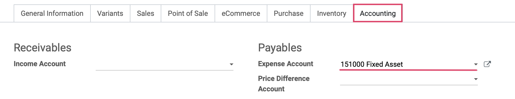Open the Variants tab
The height and width of the screenshot is (99, 515).
[x=110, y=13]
